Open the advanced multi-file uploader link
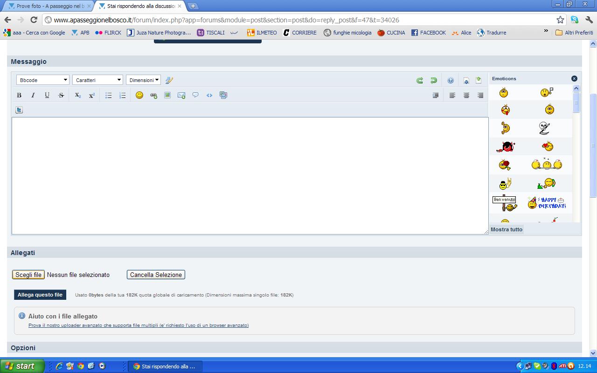Image resolution: width=597 pixels, height=373 pixels. pyautogui.click(x=138, y=325)
